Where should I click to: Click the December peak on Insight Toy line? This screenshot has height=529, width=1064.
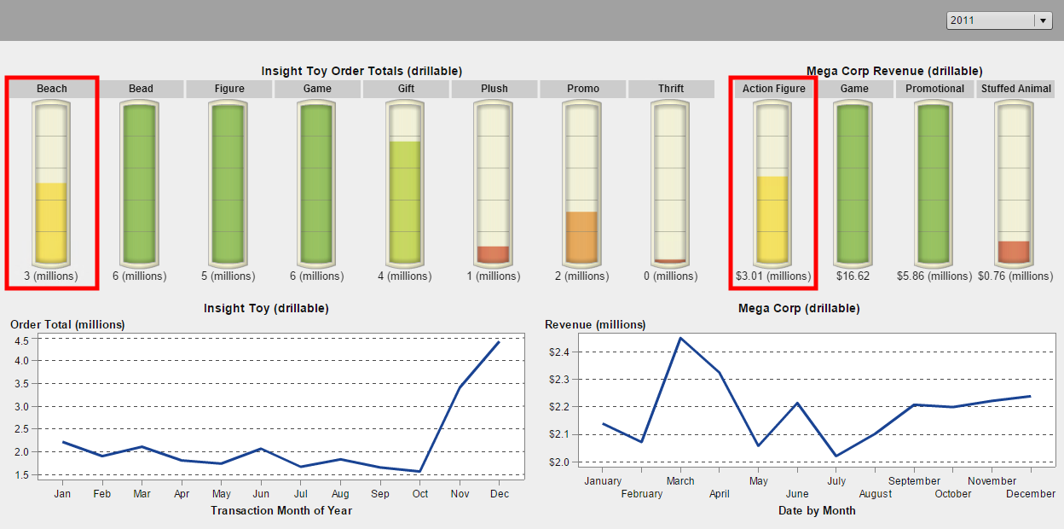[x=499, y=341]
